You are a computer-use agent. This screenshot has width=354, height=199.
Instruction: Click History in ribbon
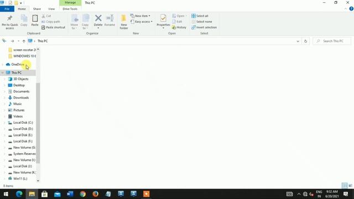coord(179,27)
